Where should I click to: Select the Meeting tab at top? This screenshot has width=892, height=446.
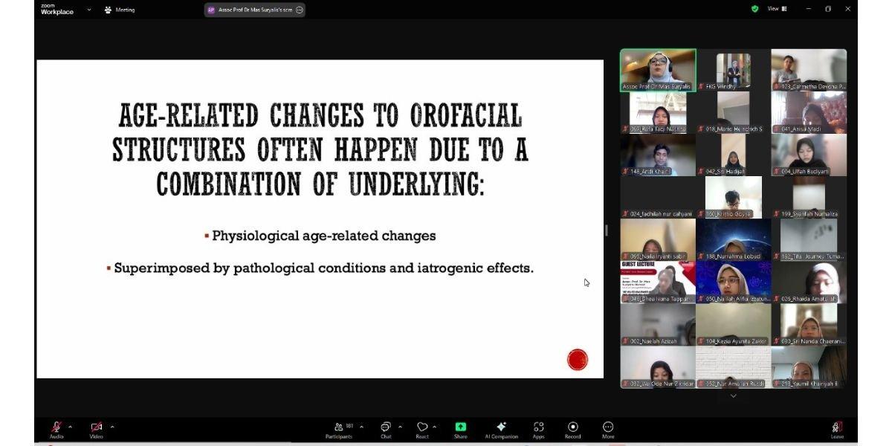coord(120,10)
